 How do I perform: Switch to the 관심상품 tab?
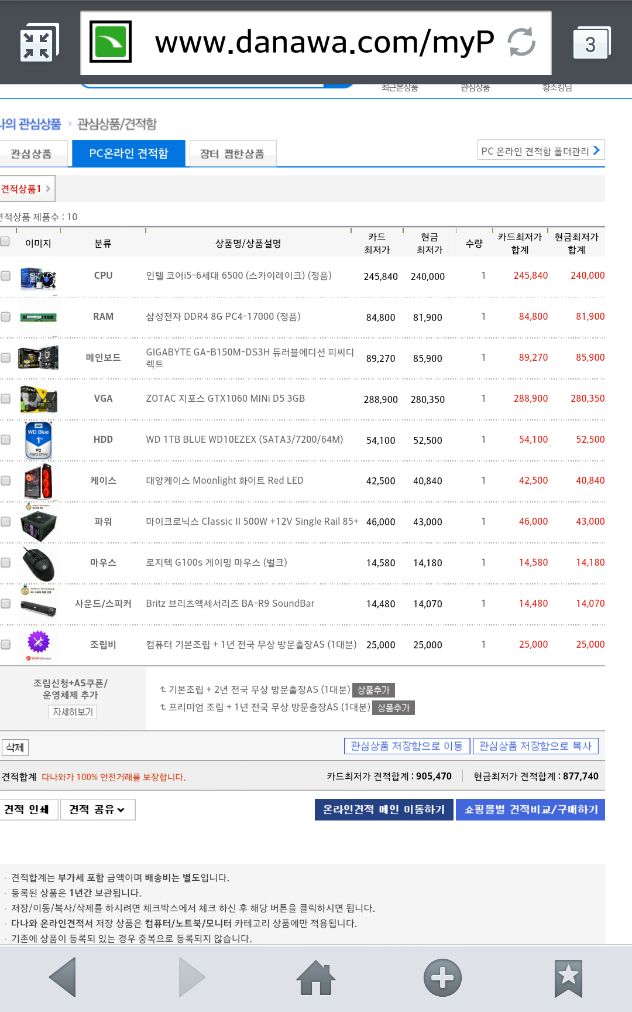pyautogui.click(x=32, y=153)
